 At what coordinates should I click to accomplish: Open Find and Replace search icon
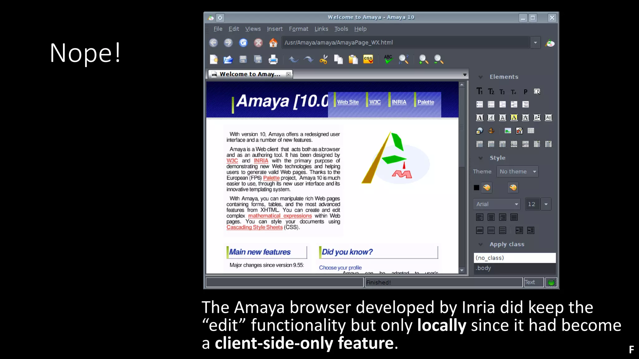[403, 59]
